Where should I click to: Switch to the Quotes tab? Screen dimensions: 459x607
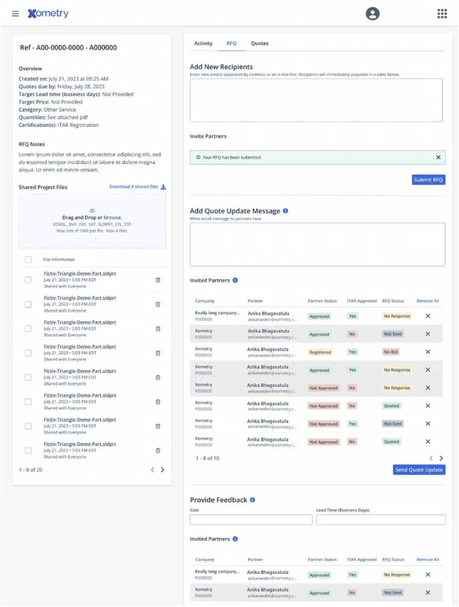[x=259, y=44]
